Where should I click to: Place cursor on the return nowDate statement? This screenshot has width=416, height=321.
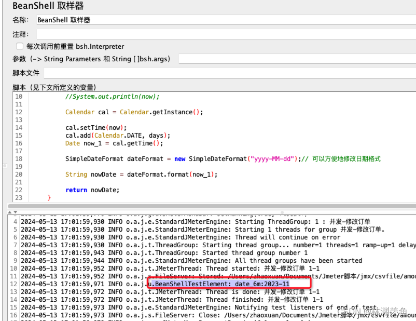pos(92,190)
